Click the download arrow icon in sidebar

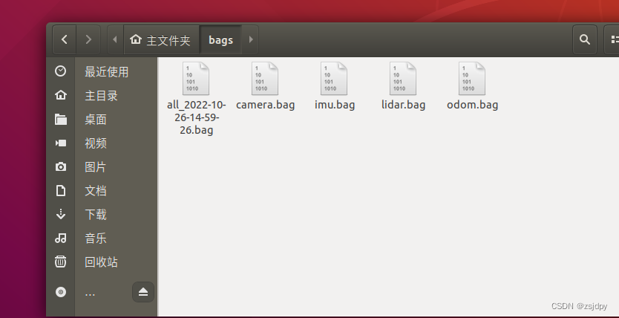(x=60, y=214)
